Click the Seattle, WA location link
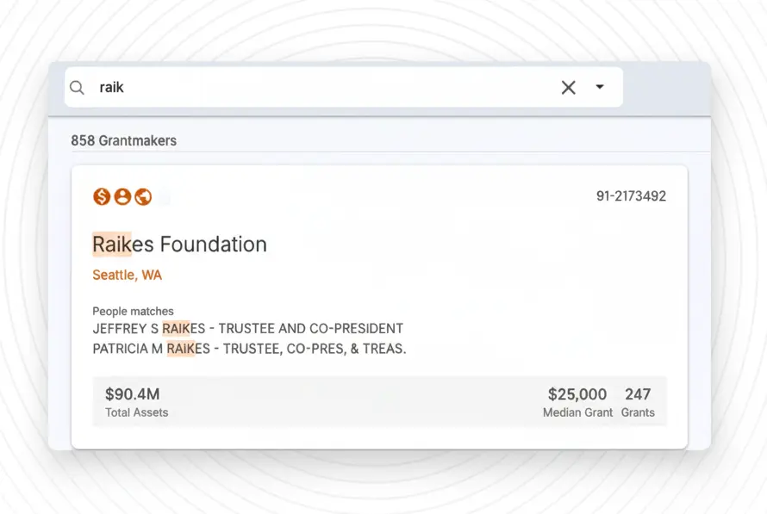The image size is (767, 514). click(x=127, y=276)
